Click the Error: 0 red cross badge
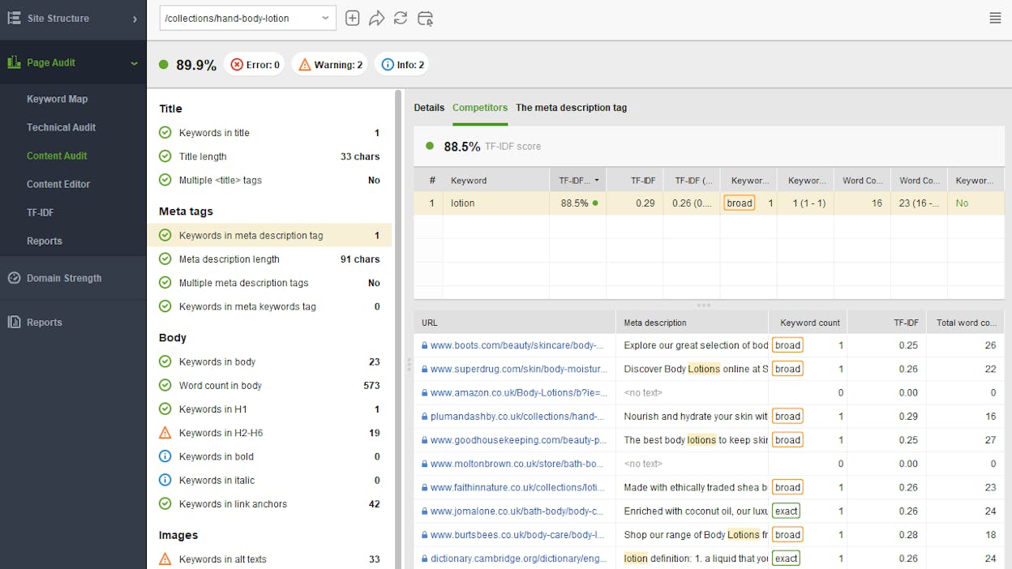Image resolution: width=1012 pixels, height=569 pixels. (x=254, y=65)
